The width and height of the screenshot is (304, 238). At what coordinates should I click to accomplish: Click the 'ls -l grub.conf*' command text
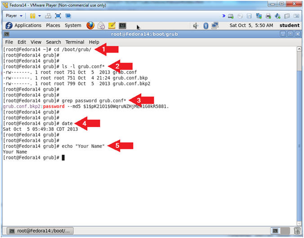pos(83,66)
